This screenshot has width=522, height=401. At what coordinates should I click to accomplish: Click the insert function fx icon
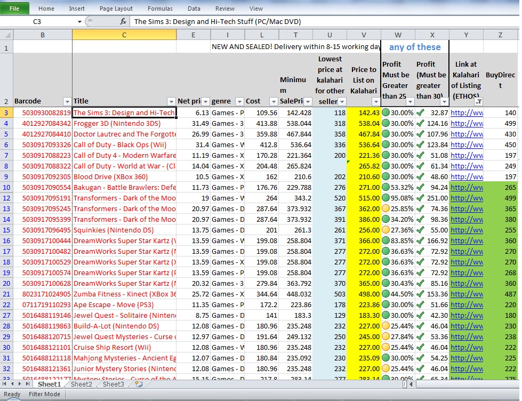(123, 22)
